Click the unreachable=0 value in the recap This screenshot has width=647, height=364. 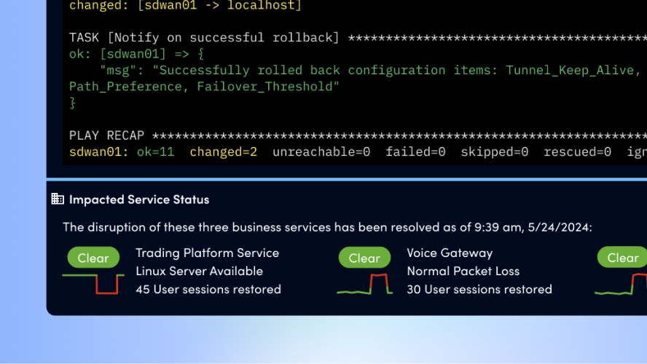click(x=321, y=151)
